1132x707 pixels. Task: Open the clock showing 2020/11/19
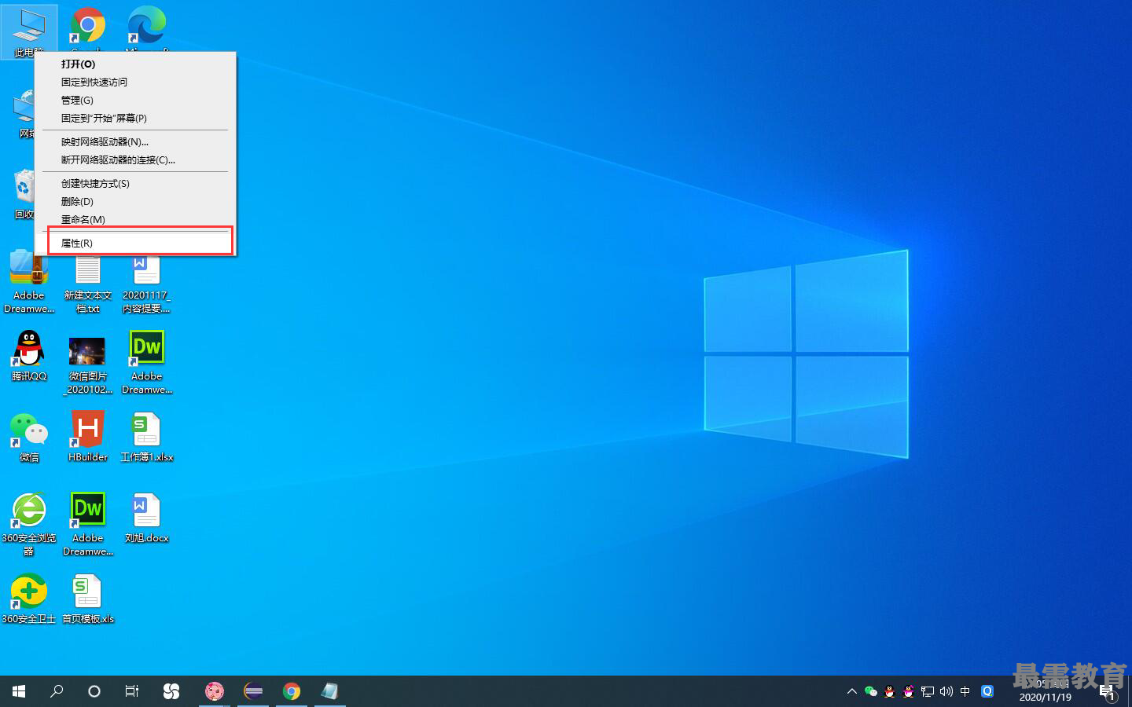pos(1046,691)
